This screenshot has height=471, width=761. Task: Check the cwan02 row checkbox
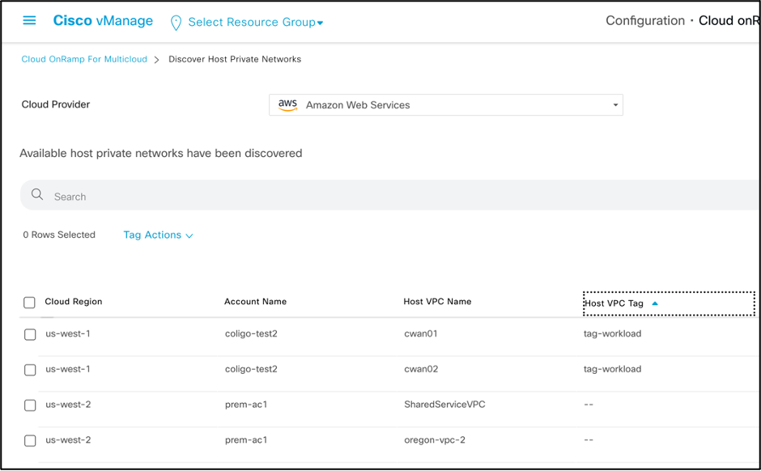30,370
